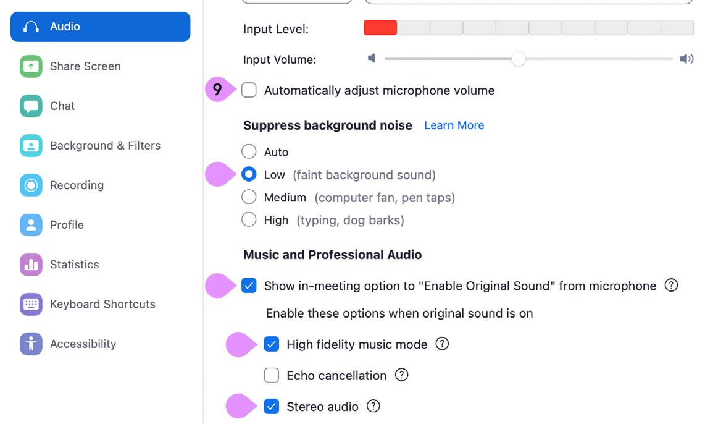Screen dimensions: 726x424
Task: Click the Accessibility figure icon
Action: click(x=31, y=344)
